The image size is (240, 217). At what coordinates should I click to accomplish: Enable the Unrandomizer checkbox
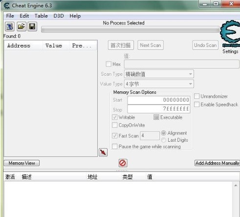(x=196, y=96)
